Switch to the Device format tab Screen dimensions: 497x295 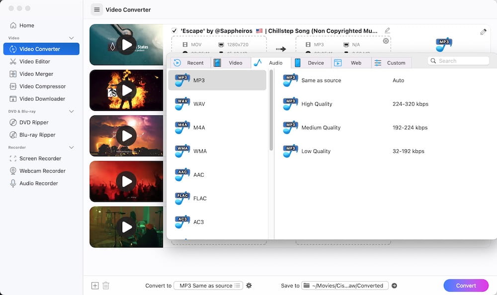coord(311,63)
